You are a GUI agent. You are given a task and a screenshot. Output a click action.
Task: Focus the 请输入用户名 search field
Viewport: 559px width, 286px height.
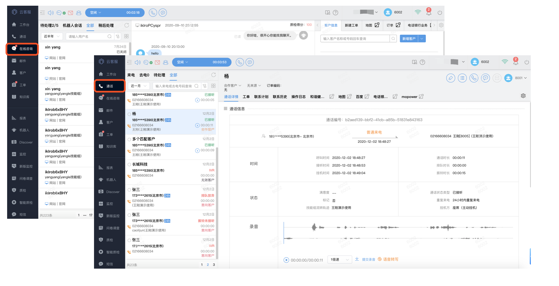click(90, 36)
